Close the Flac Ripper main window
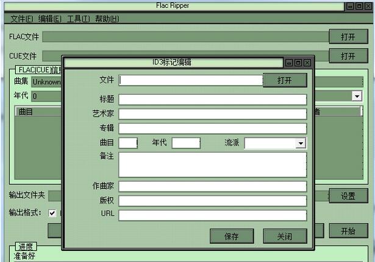This screenshot has width=375, height=262. tap(368, 6)
